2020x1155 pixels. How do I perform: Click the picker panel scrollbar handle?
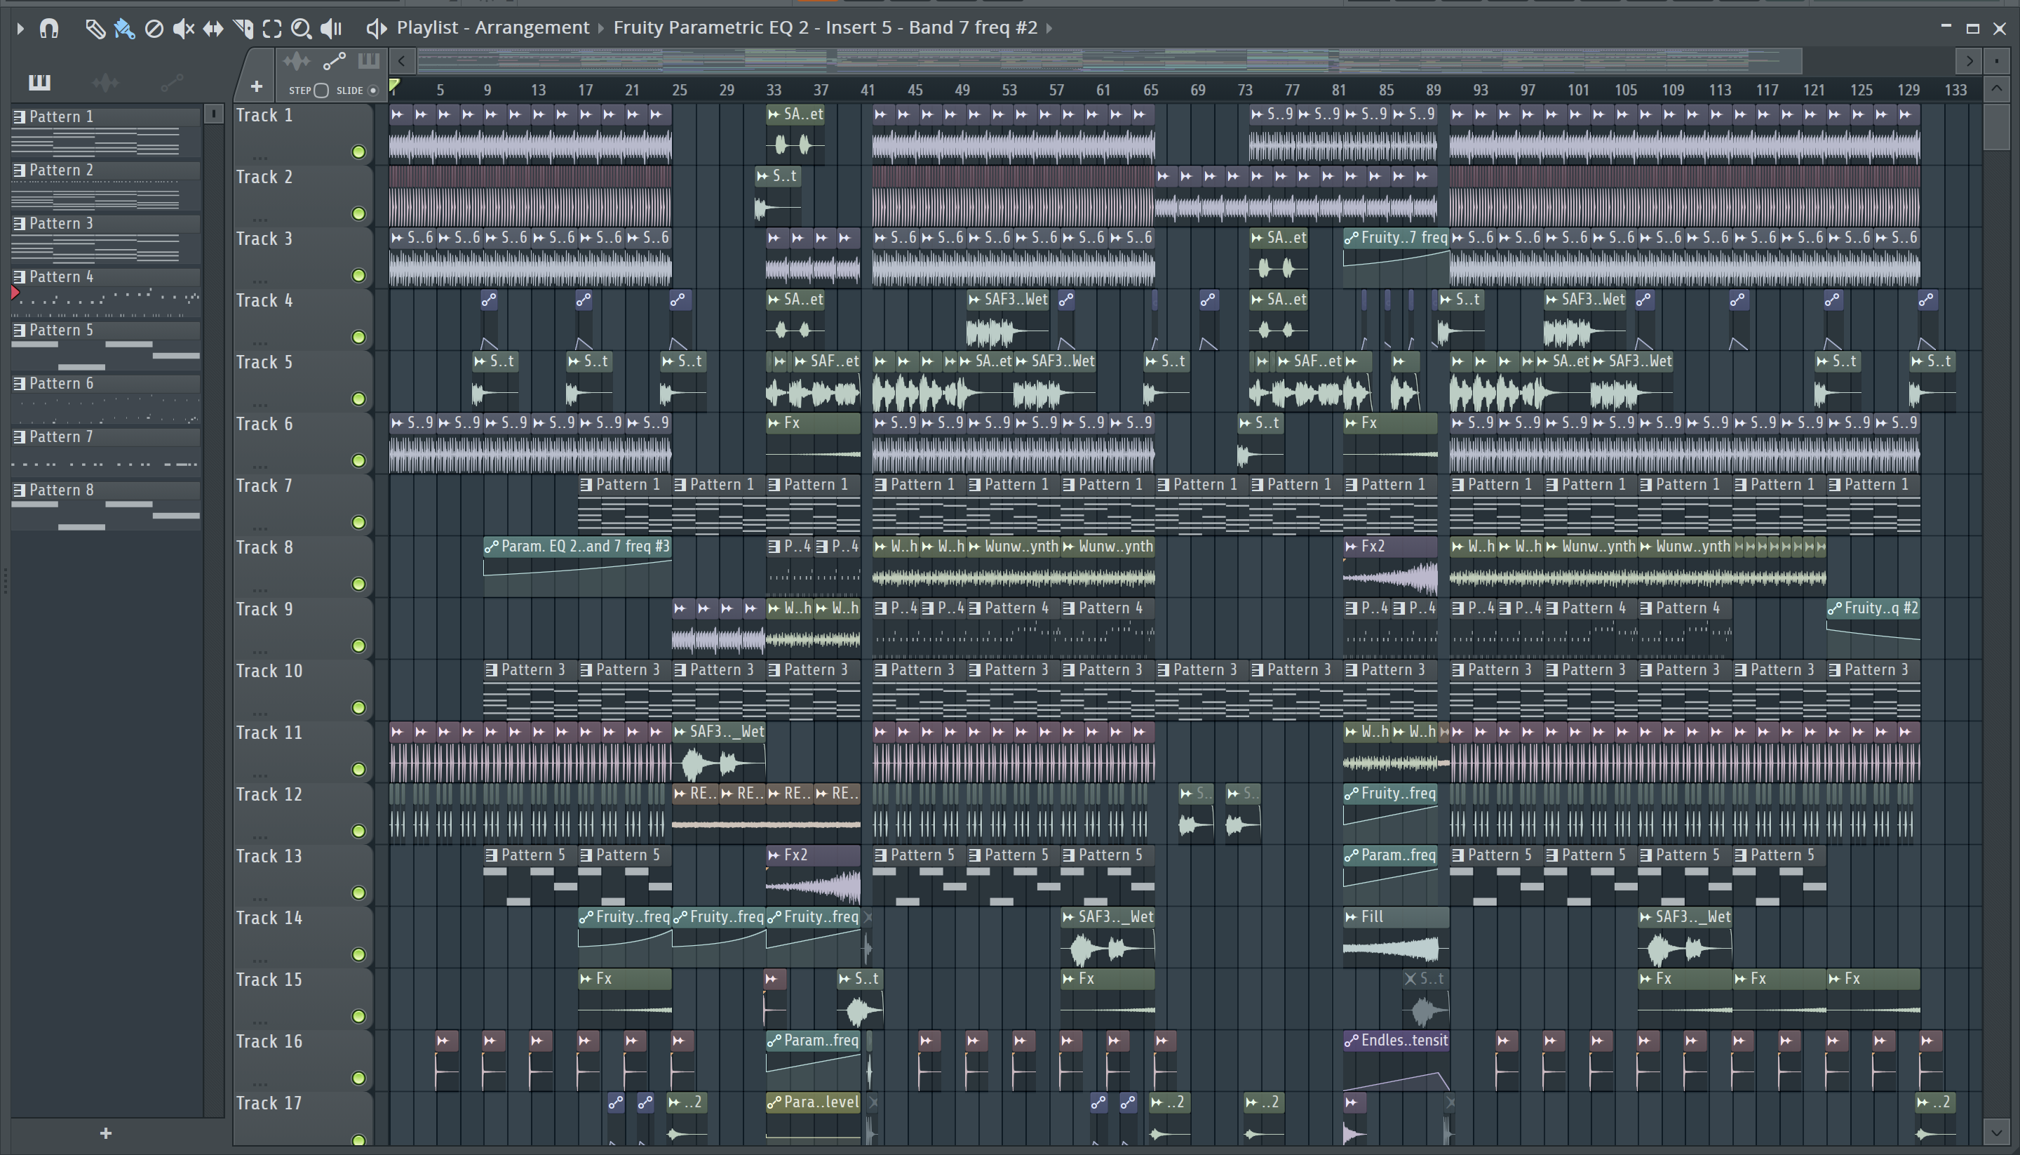coord(213,114)
